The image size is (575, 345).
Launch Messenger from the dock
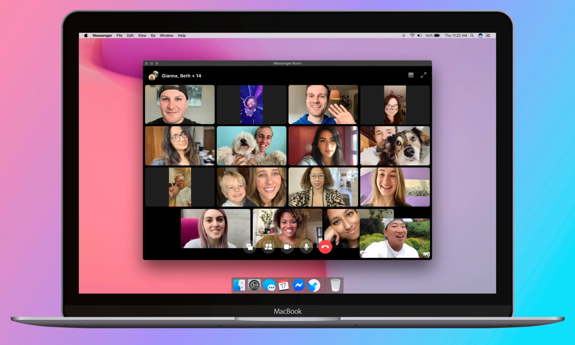(x=299, y=285)
